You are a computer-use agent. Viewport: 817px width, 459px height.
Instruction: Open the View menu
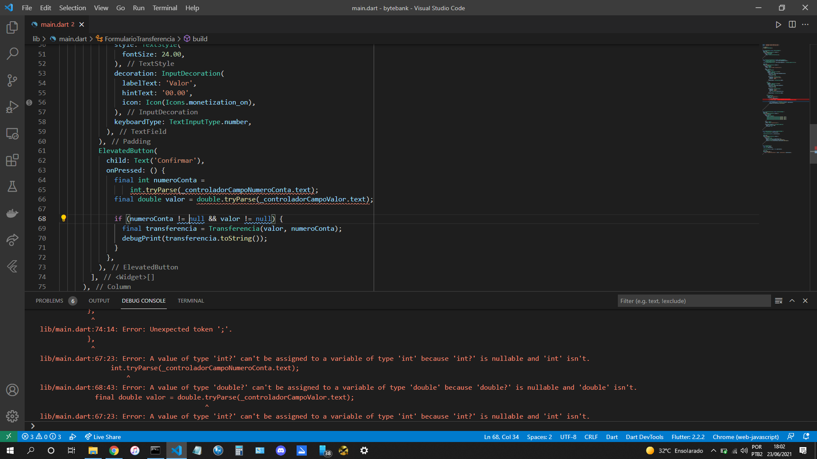[x=101, y=8]
